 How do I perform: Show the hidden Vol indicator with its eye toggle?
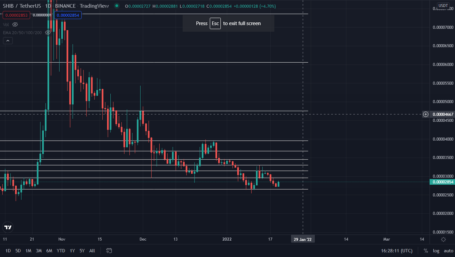click(x=15, y=24)
